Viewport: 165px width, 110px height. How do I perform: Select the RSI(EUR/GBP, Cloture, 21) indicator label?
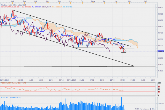[13, 83]
